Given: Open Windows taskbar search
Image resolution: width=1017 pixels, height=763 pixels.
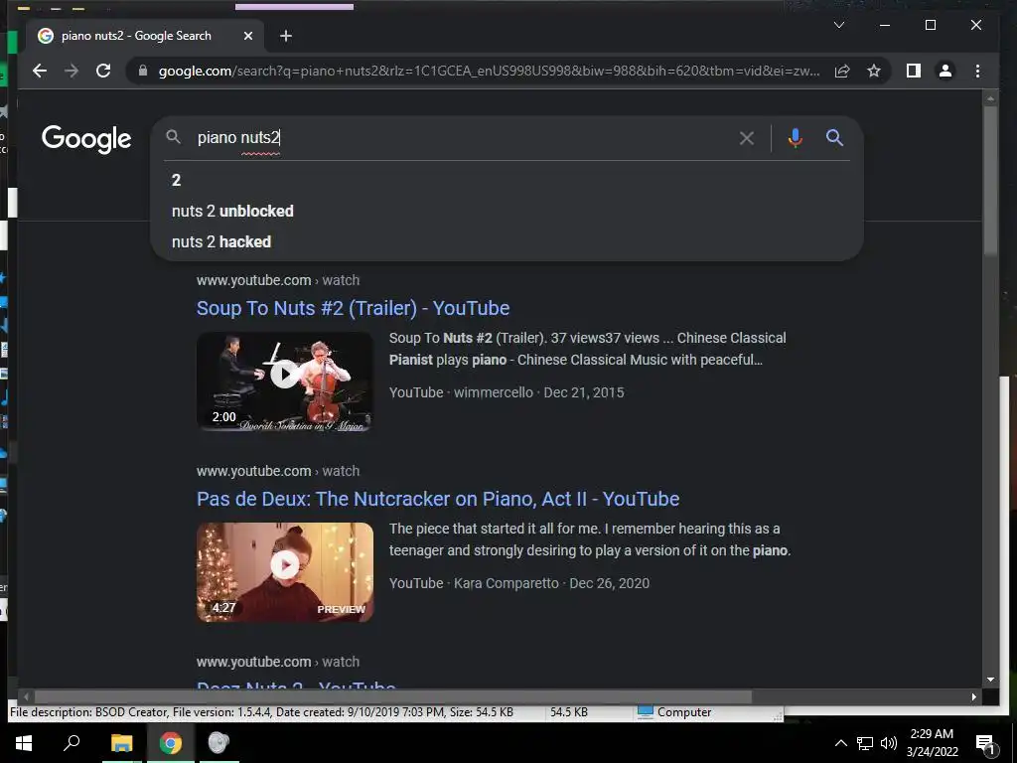Looking at the screenshot, I should 72,743.
